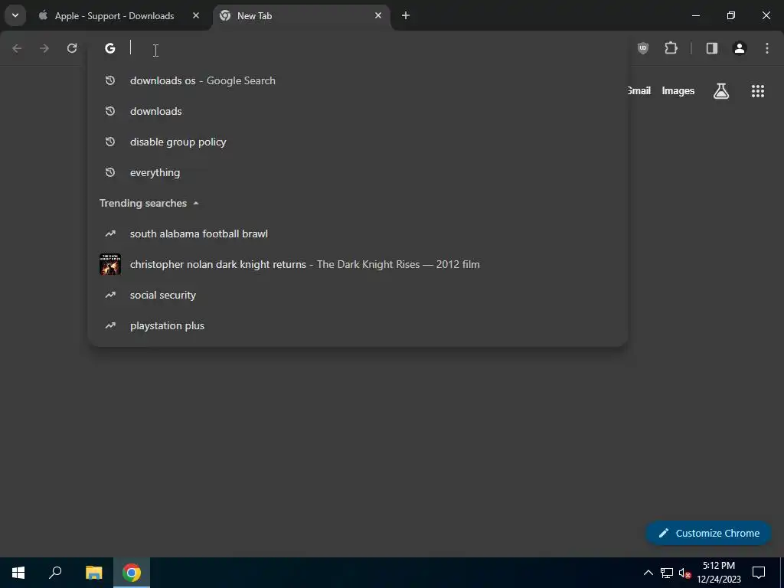Open the tab search dropdown arrow

tap(15, 15)
